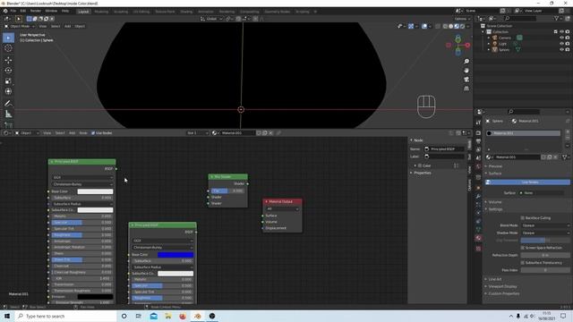Select the Move tool

click(x=8, y=60)
